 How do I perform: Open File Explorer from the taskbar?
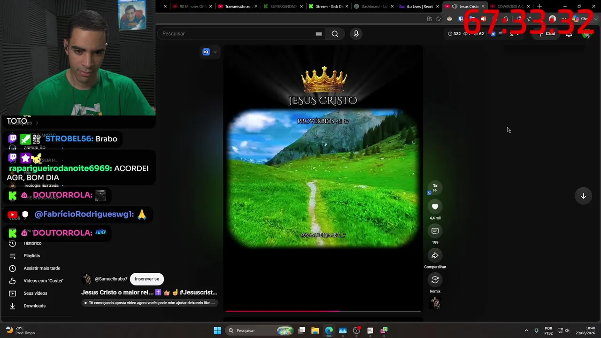pyautogui.click(x=315, y=330)
